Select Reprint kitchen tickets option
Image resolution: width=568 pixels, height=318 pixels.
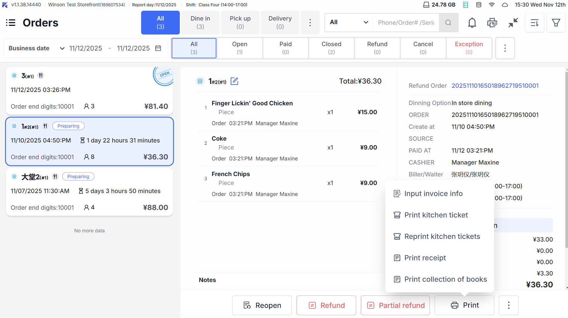coord(442,236)
